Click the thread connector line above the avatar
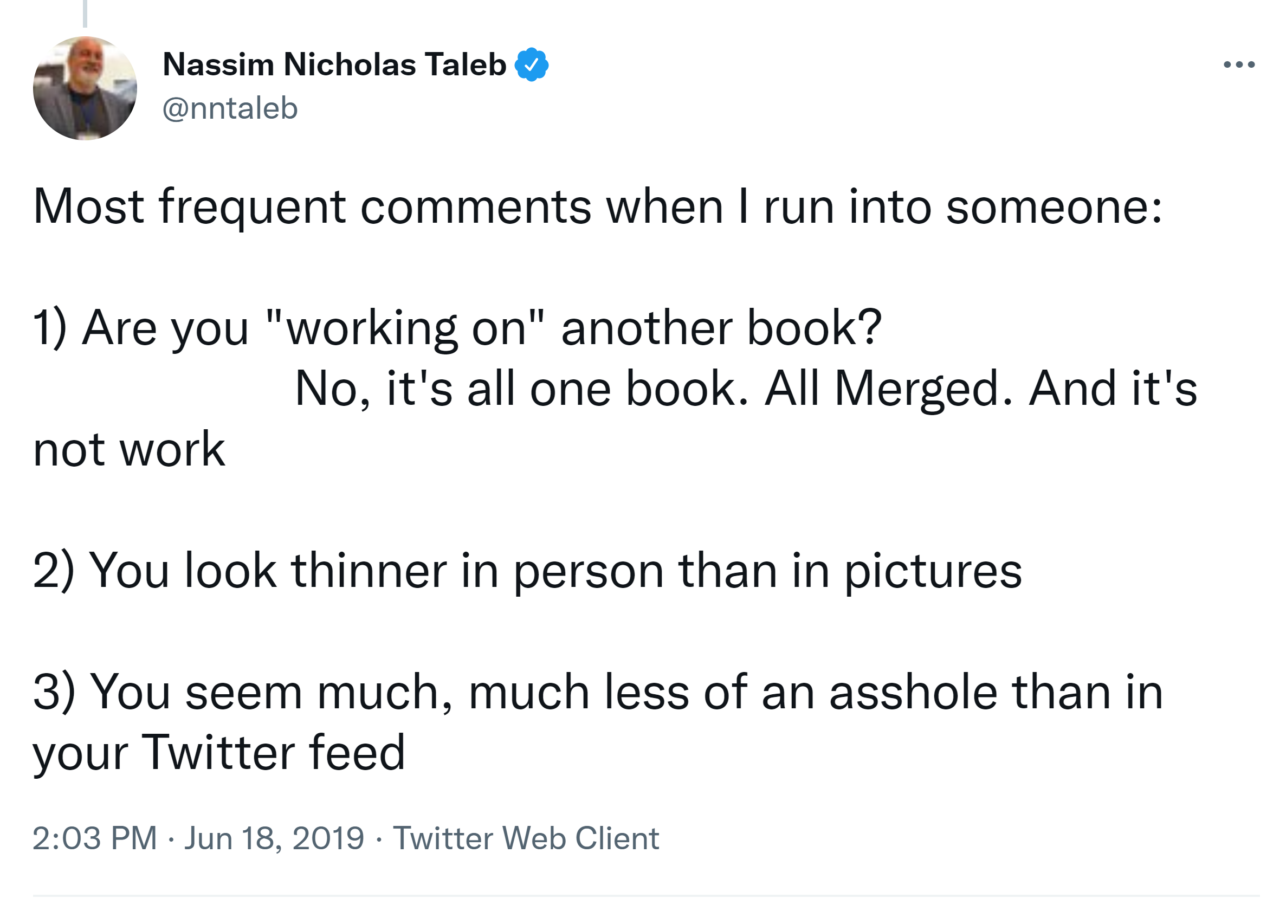 coord(85,14)
